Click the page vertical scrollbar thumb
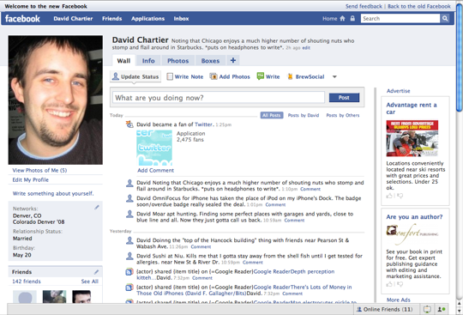 pyautogui.click(x=460, y=58)
